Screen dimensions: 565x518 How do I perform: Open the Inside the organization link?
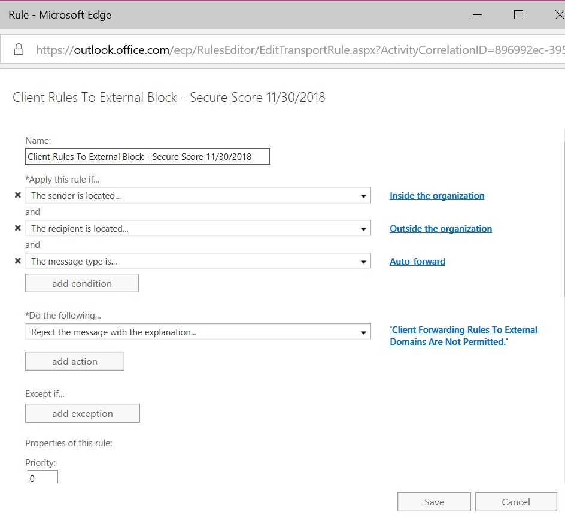(x=437, y=196)
